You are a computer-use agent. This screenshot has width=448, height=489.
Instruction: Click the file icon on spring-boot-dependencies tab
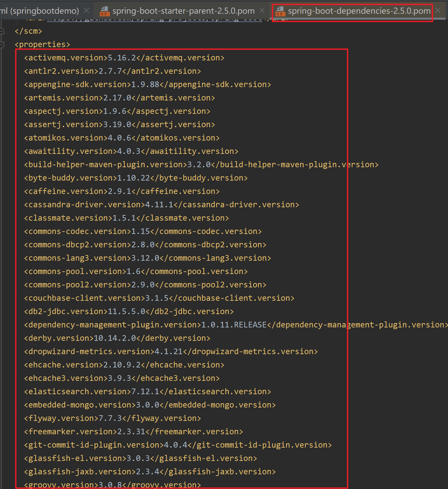click(x=280, y=11)
